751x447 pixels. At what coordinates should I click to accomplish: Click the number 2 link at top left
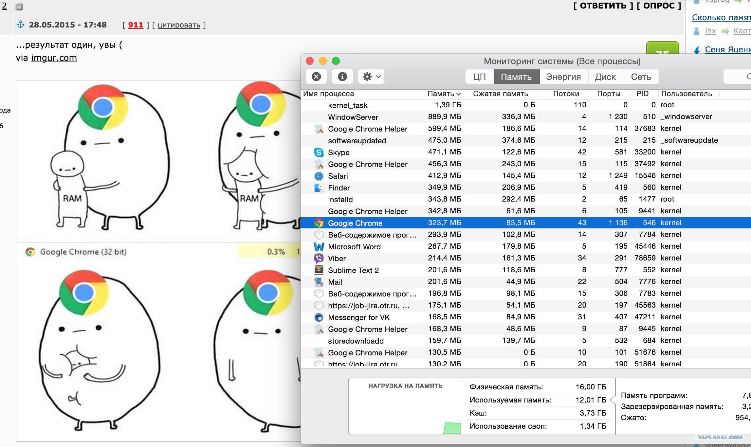point(4,6)
